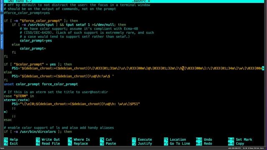Screen dimensions: 267x150
Task: Click the ^\ Replace shortcut
Action: pyautogui.click(x=78, y=143)
